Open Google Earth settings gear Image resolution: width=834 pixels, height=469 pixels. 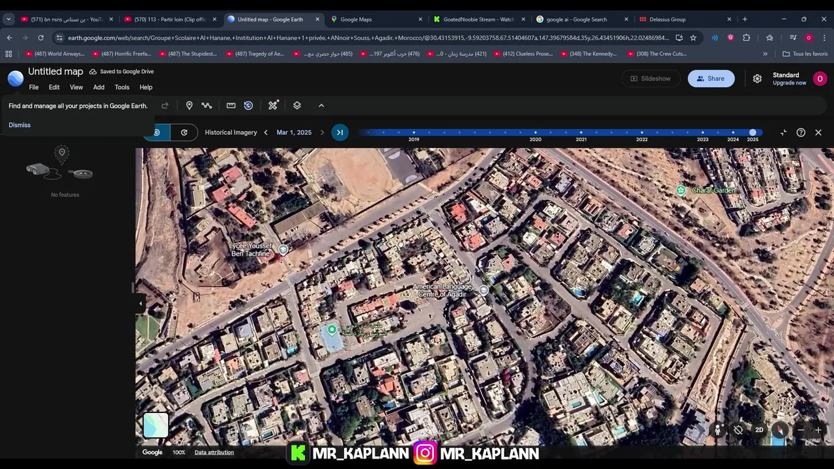tap(757, 79)
